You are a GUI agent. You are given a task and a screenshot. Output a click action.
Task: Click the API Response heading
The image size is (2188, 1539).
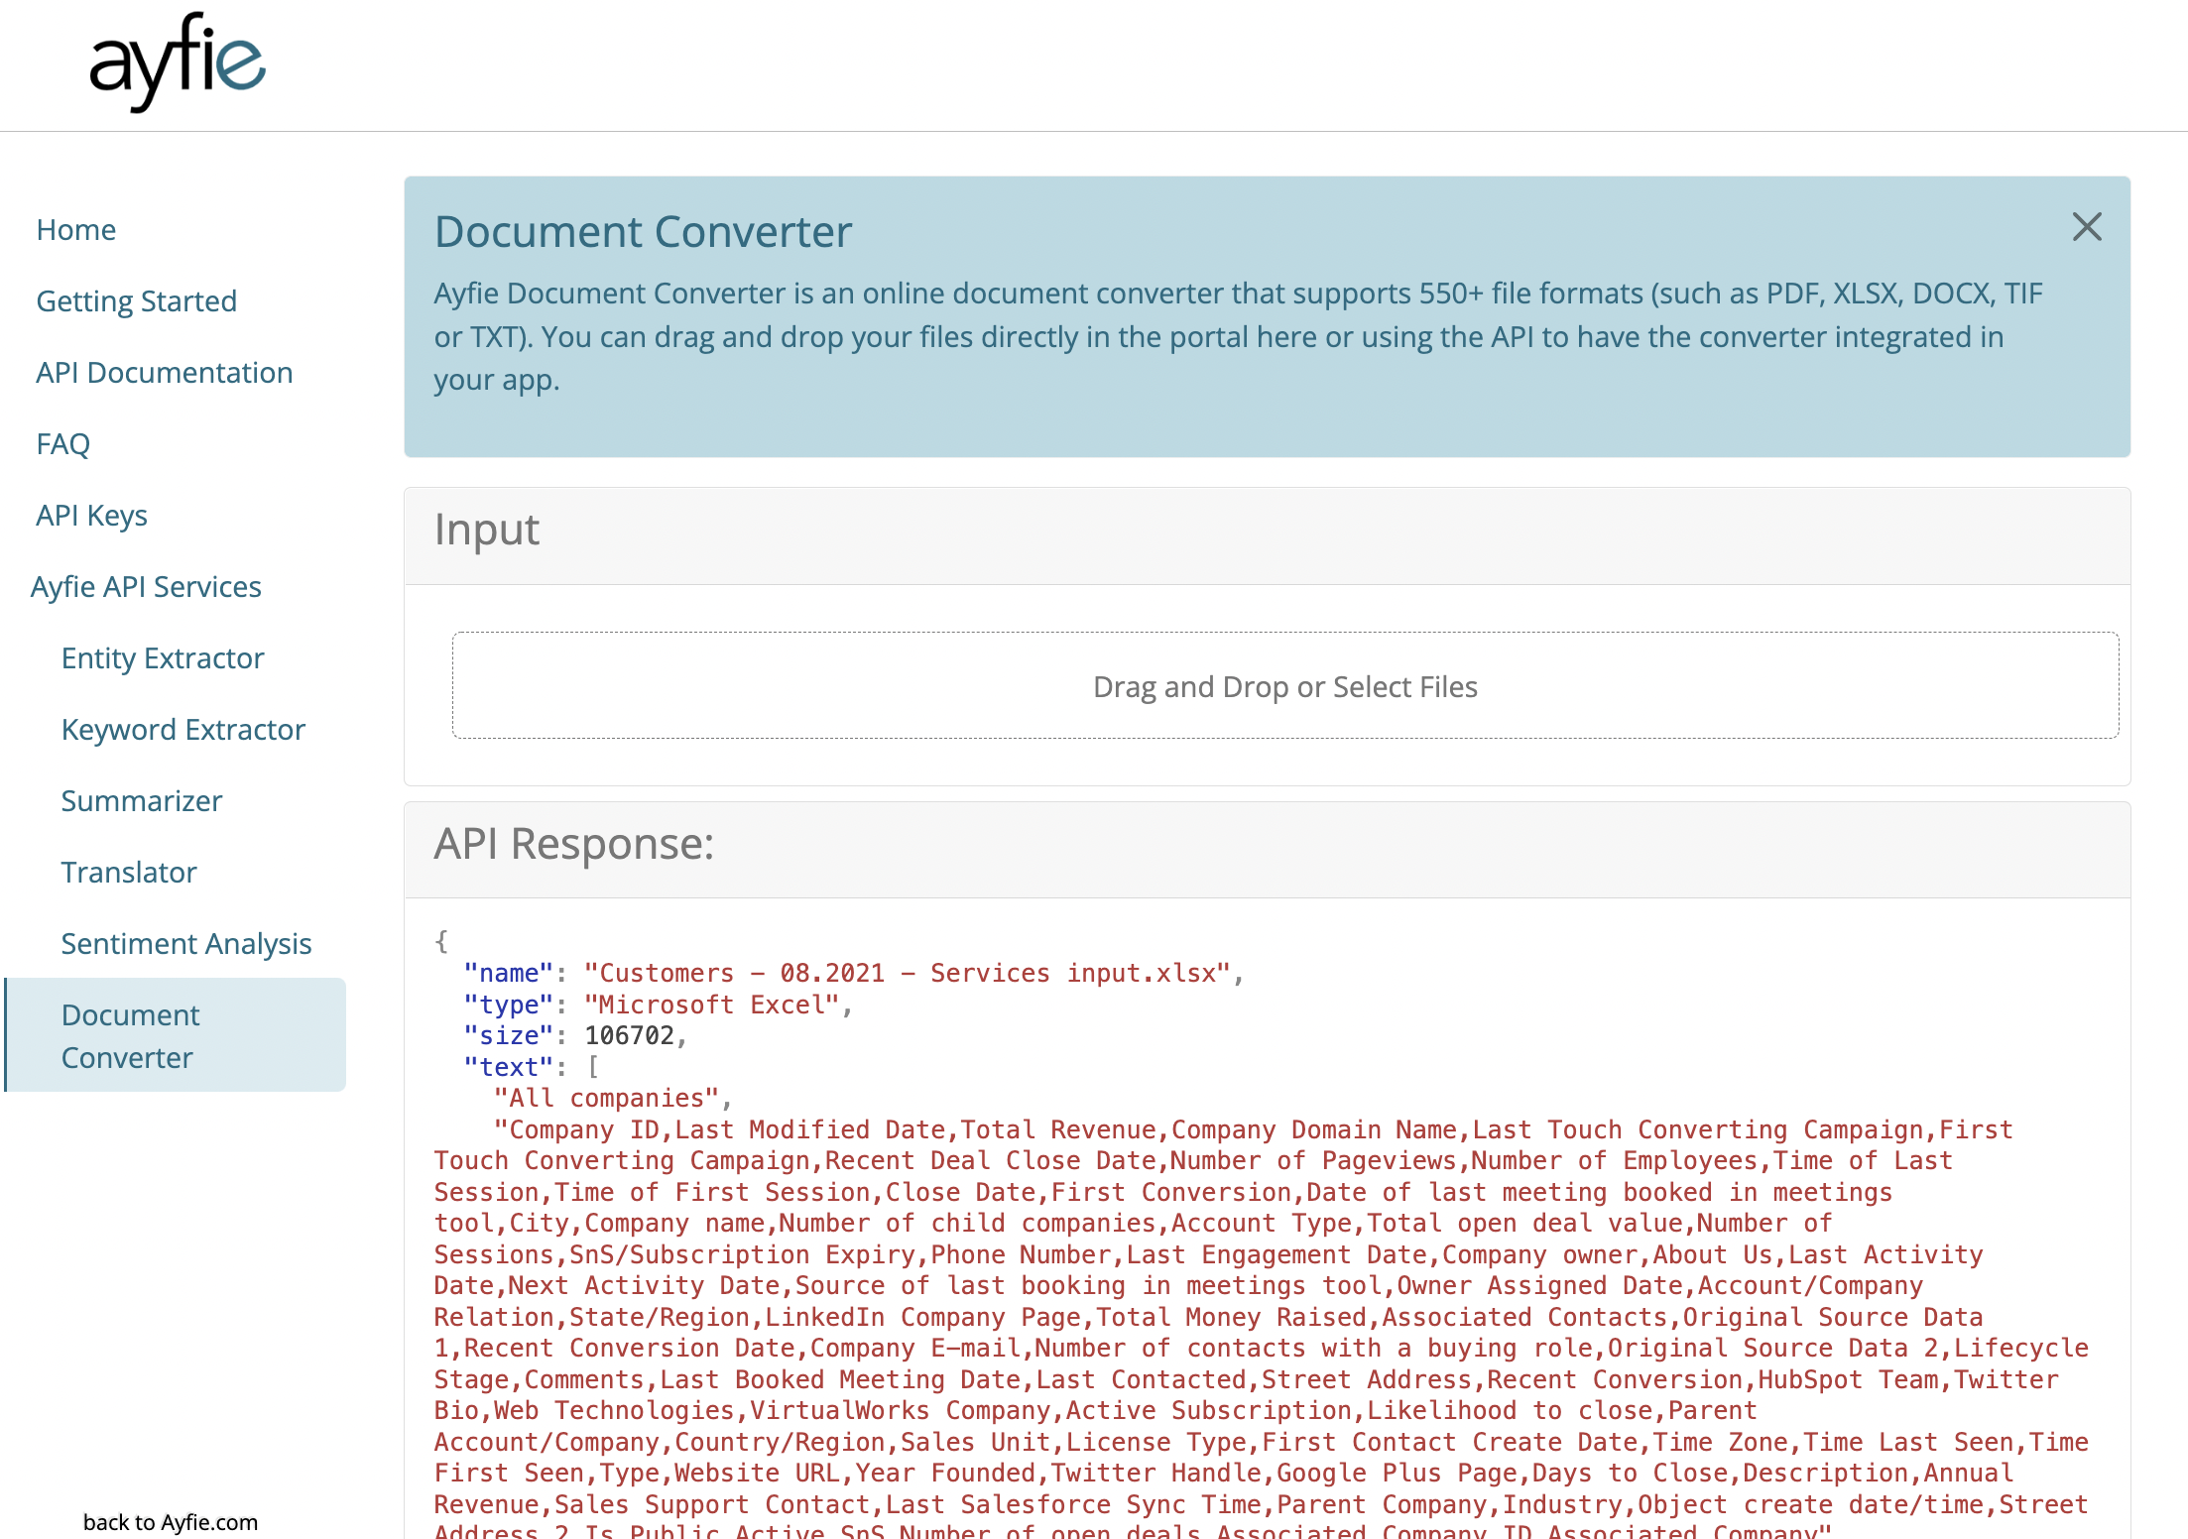[x=574, y=844]
